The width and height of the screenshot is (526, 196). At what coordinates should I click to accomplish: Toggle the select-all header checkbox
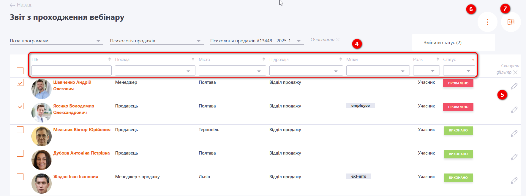[x=20, y=71]
